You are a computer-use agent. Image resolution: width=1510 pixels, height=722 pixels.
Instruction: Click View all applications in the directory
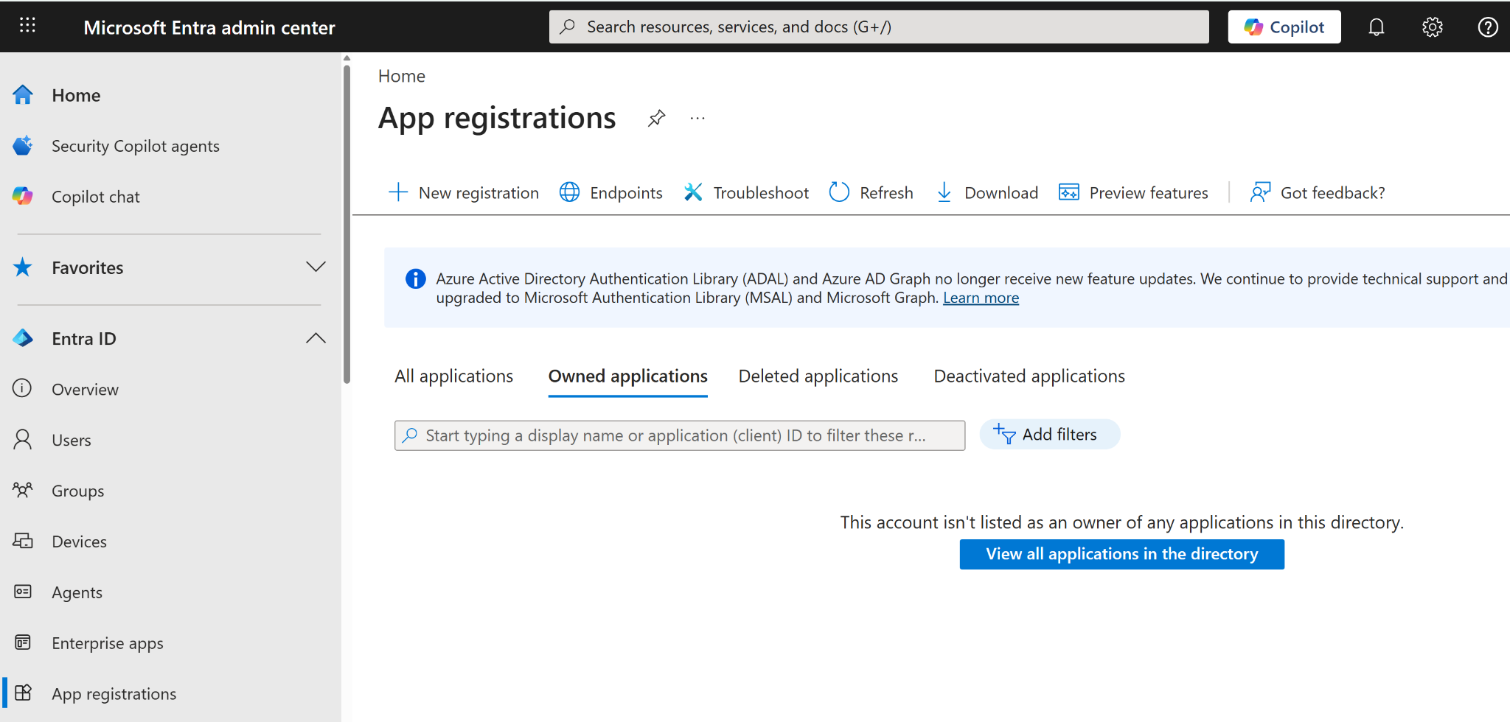1121,554
